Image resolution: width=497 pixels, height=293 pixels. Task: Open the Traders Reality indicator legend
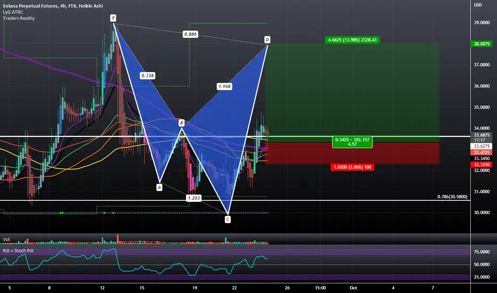(19, 18)
